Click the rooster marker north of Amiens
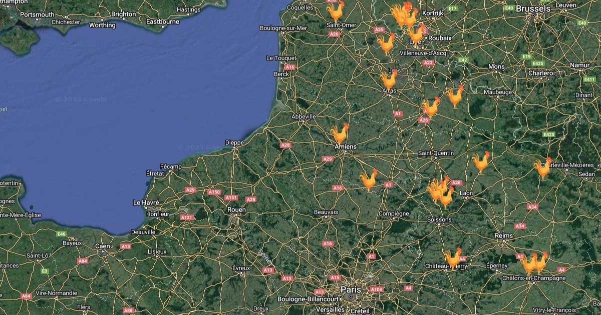This screenshot has height=315, width=601. pyautogui.click(x=340, y=134)
